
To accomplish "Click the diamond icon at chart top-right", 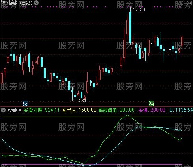I will click(x=182, y=3).
